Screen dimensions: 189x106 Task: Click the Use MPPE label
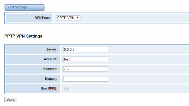point(49,88)
